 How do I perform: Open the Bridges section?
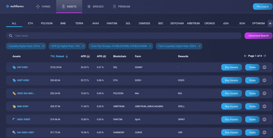(95, 6)
